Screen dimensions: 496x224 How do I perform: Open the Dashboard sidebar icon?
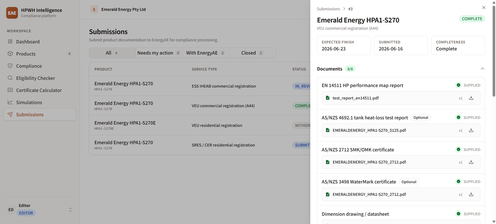click(x=10, y=42)
